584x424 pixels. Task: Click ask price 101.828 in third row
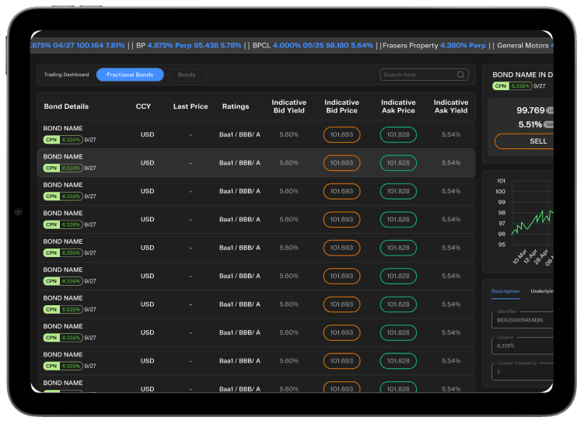point(398,191)
